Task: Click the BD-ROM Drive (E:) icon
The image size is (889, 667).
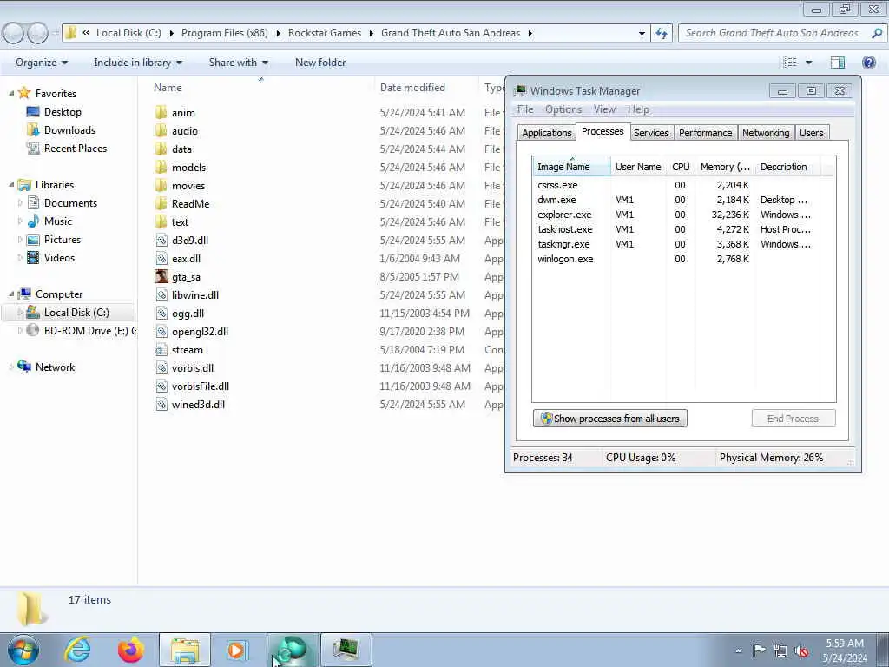Action: click(x=33, y=330)
